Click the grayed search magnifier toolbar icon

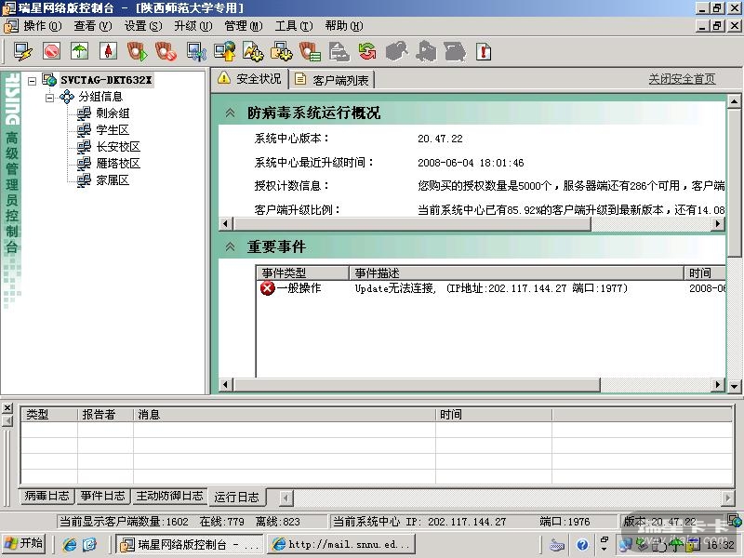(397, 51)
